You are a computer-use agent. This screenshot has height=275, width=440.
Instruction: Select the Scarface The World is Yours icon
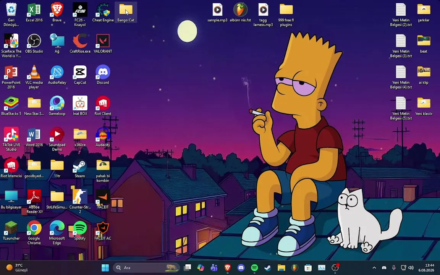tap(11, 45)
